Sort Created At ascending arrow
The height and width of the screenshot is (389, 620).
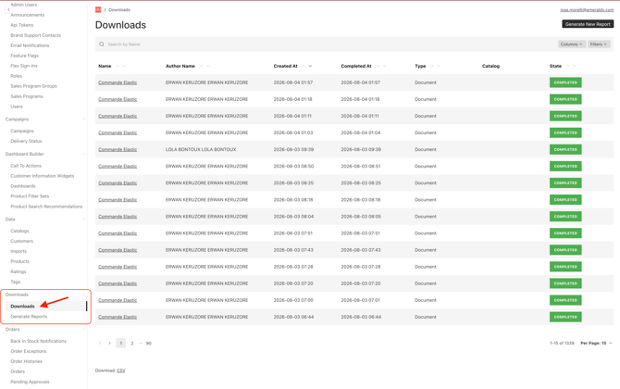[304, 66]
